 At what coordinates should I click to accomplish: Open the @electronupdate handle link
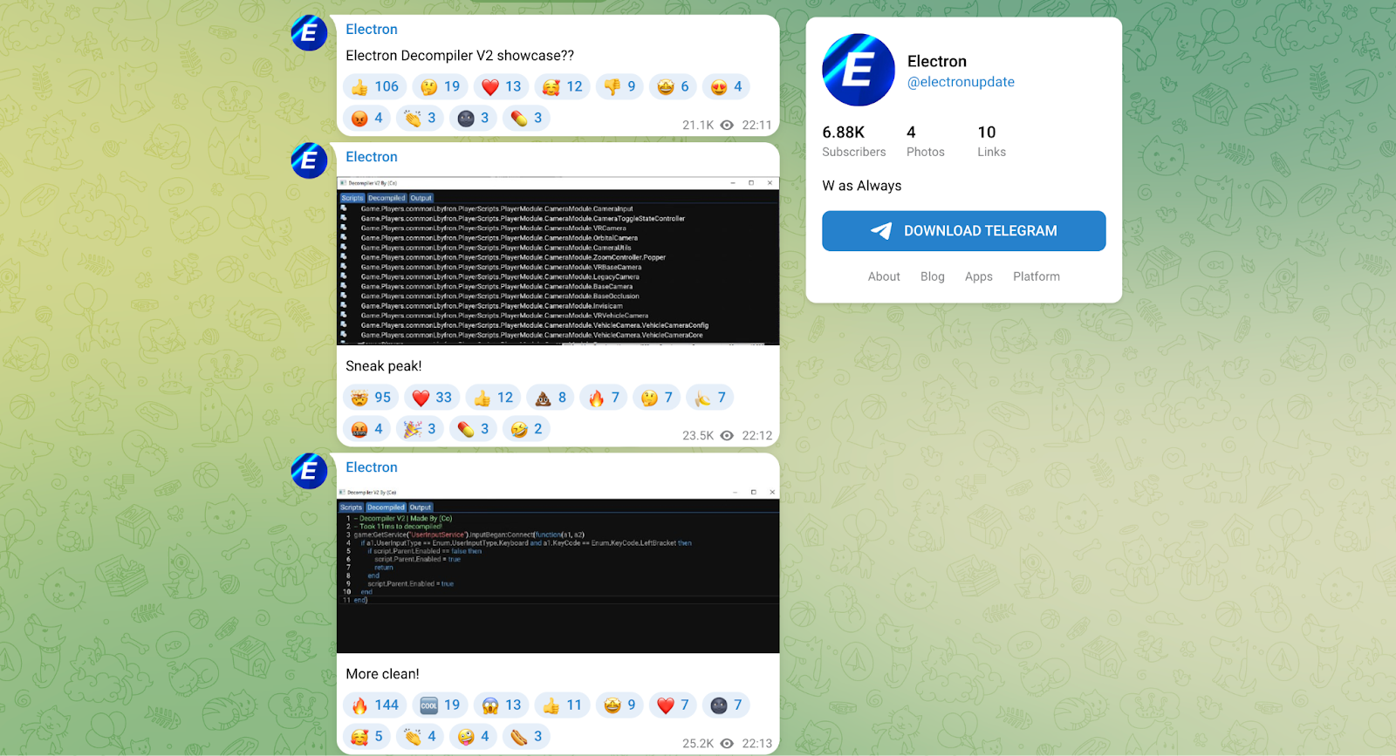click(x=961, y=82)
